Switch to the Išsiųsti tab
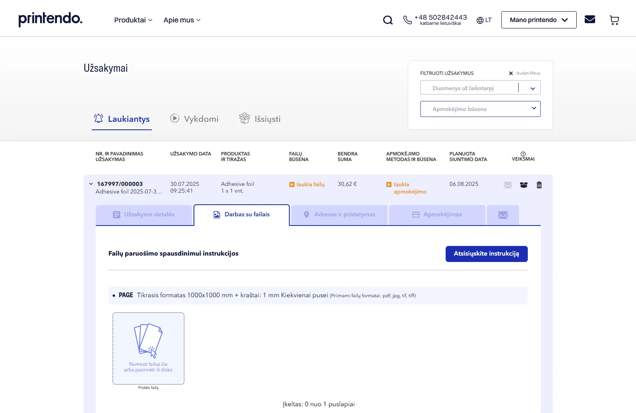The height and width of the screenshot is (413, 636). tap(260, 119)
